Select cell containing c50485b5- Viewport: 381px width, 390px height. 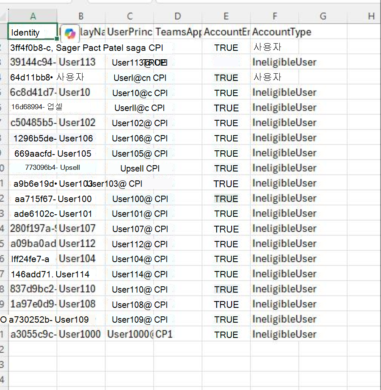tap(33, 123)
